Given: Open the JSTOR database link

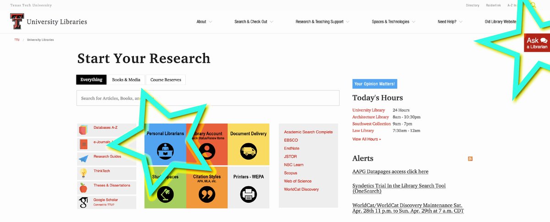Looking at the screenshot, I should coord(291,156).
